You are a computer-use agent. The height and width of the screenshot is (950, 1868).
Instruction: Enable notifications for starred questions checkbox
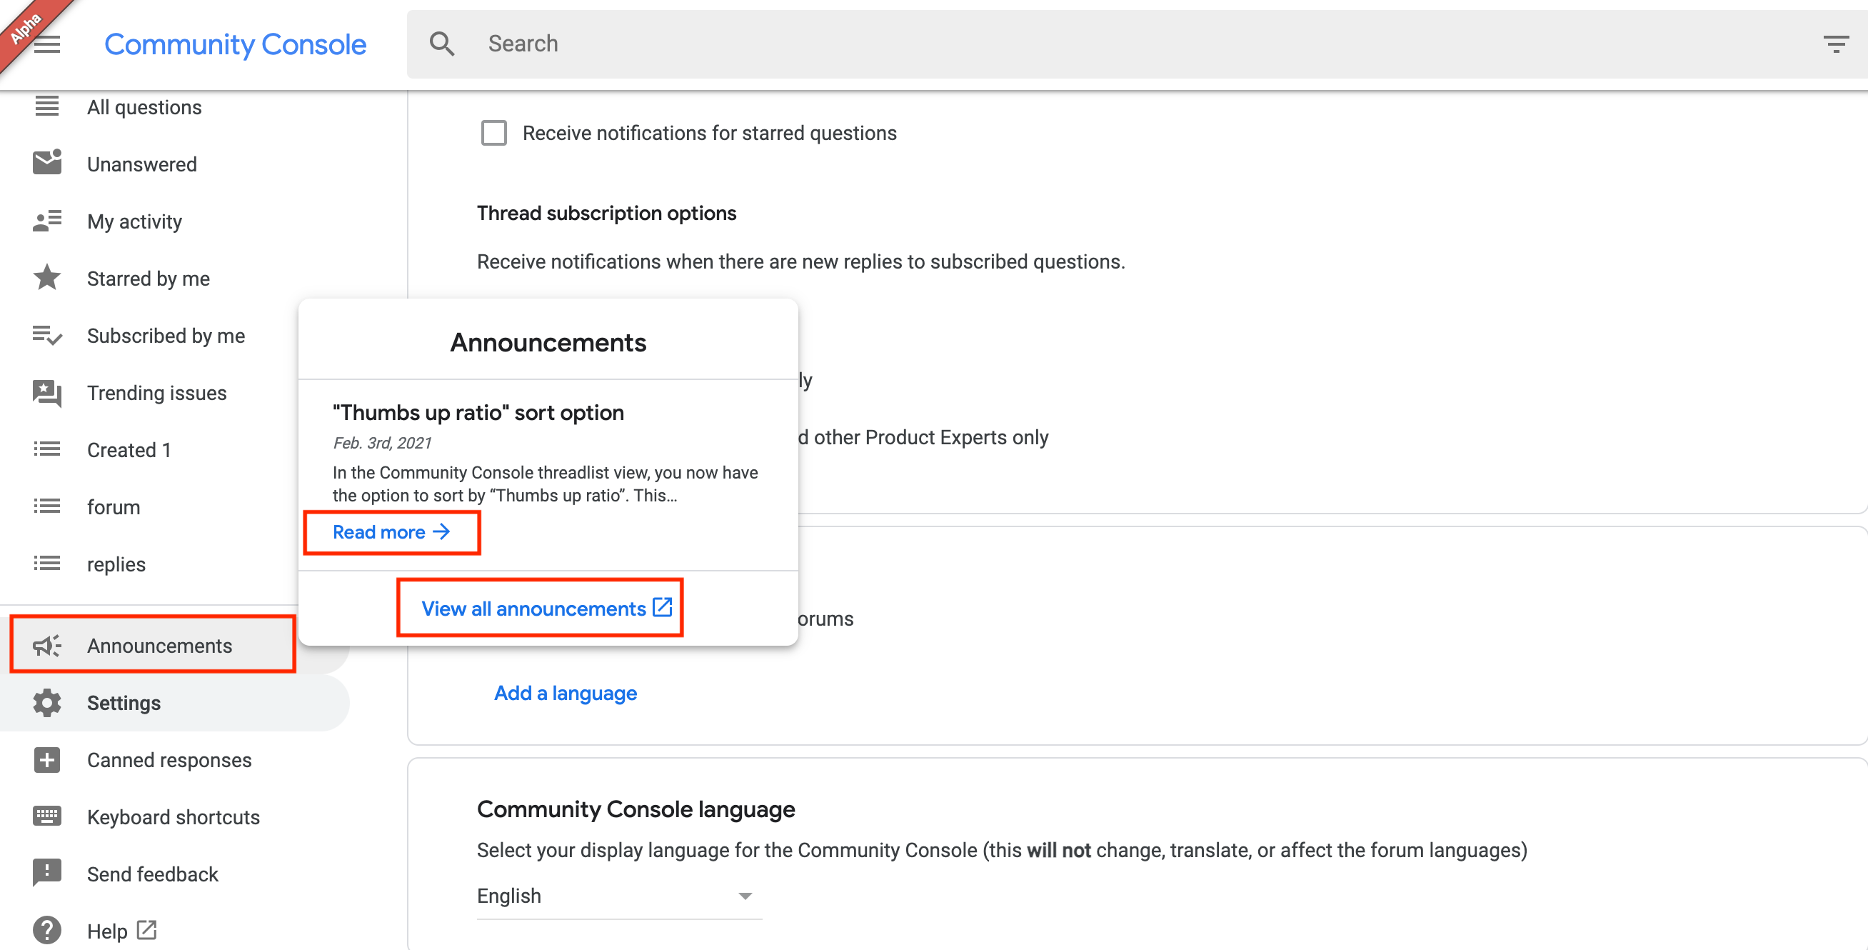point(494,133)
